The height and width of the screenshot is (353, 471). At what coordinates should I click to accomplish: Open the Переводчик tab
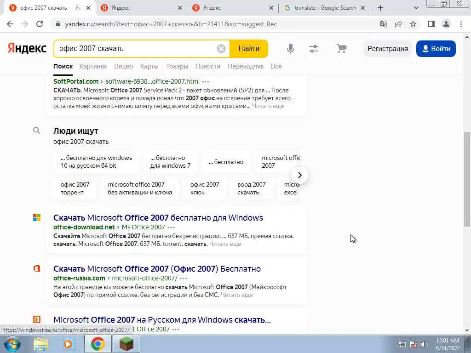point(246,66)
